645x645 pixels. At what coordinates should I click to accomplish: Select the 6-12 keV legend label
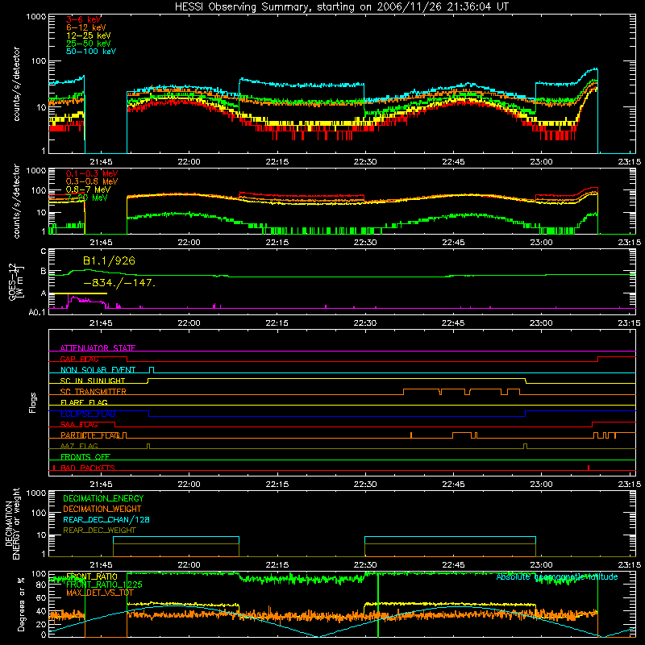coord(86,27)
